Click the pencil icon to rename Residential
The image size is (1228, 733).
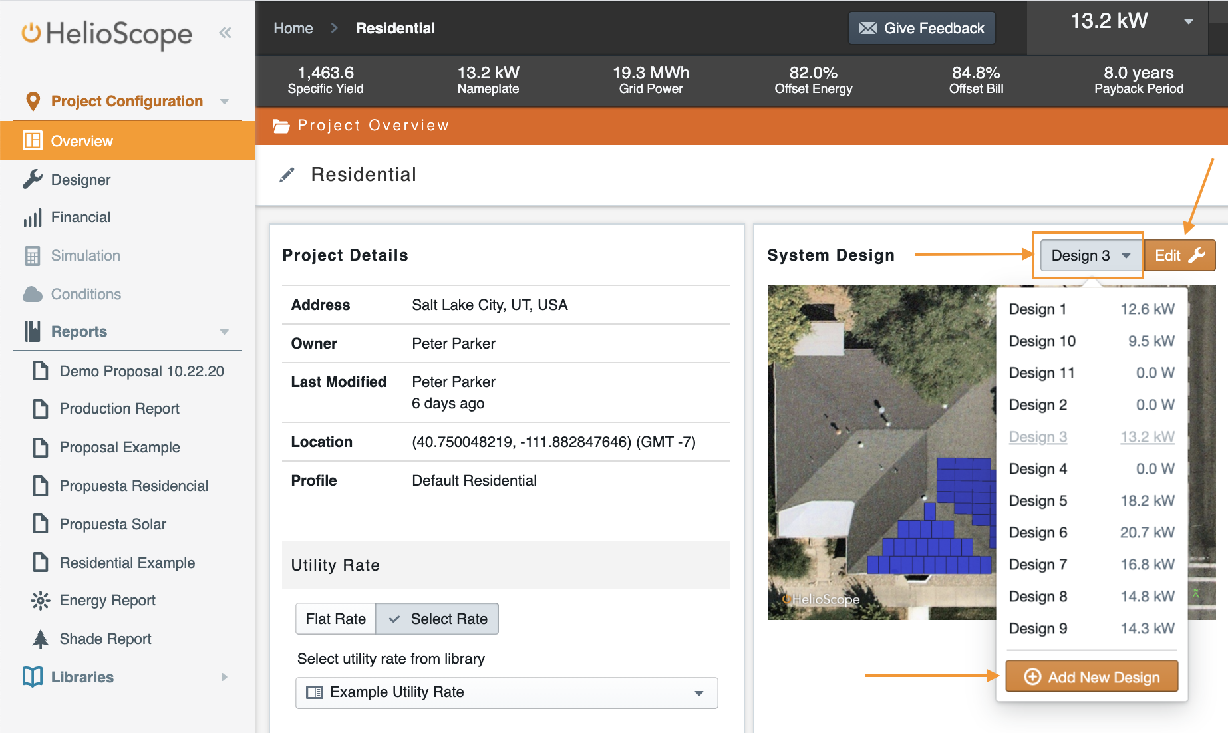[x=287, y=175]
